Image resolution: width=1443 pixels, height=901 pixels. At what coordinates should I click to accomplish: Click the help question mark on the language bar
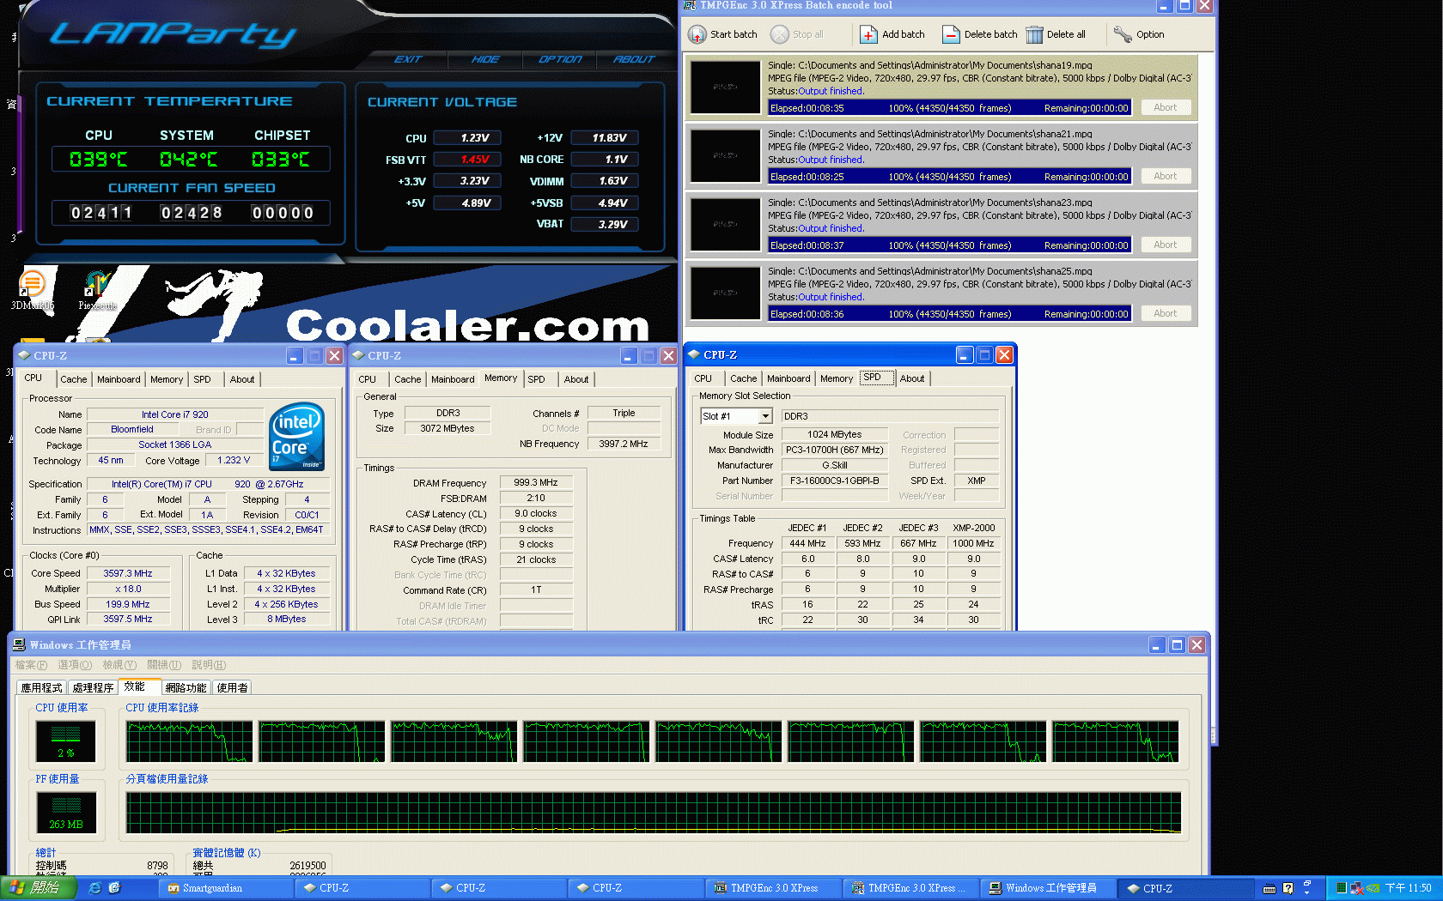point(1288,889)
